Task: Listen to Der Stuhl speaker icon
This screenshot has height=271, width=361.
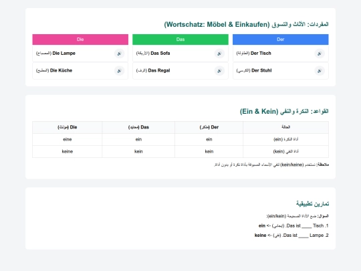Action: 320,71
